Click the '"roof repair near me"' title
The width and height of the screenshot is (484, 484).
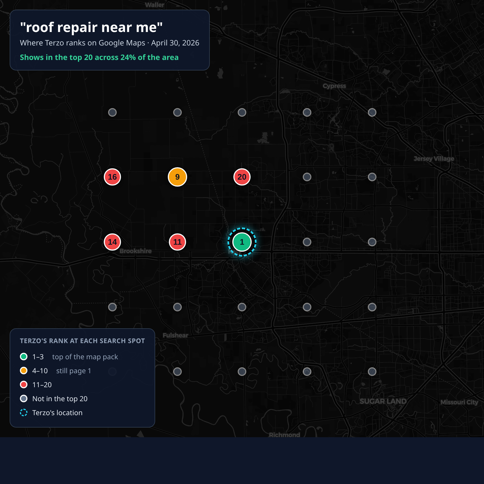tap(91, 27)
